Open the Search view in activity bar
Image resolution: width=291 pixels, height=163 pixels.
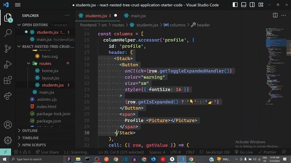coord(8,33)
